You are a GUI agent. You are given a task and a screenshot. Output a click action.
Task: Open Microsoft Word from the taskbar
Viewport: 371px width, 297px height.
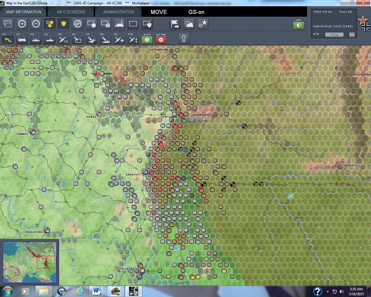point(97,291)
